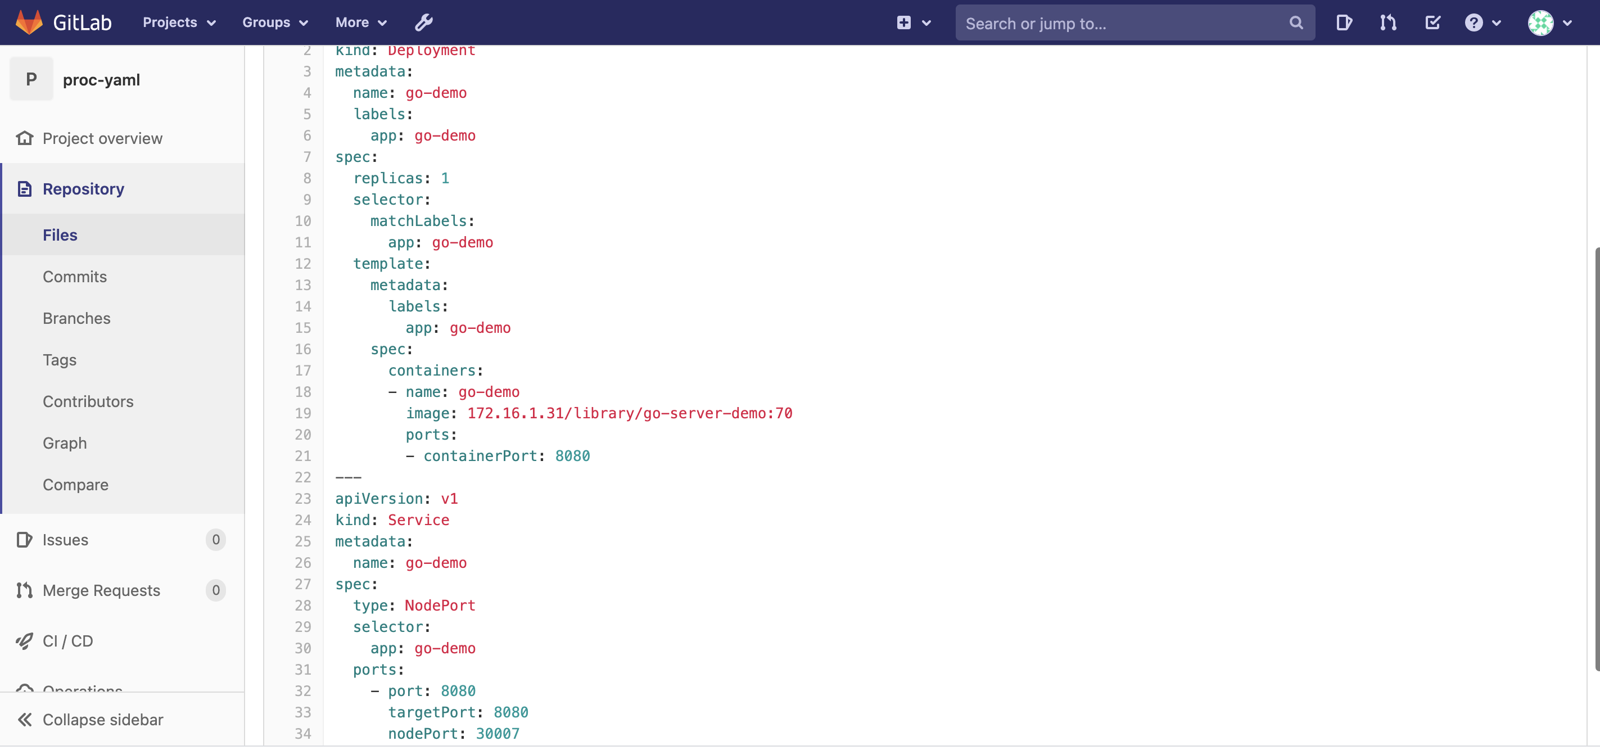Screen dimensions: 1600x750
Task: Click the GitLab fox logo
Action: (x=29, y=22)
